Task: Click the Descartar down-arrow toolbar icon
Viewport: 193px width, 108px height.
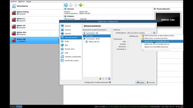Action: [x=76, y=5]
